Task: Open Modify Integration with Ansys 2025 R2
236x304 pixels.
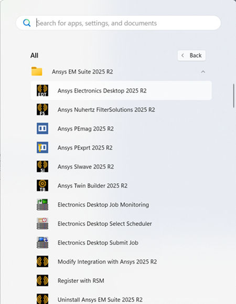Action: [x=121, y=261]
